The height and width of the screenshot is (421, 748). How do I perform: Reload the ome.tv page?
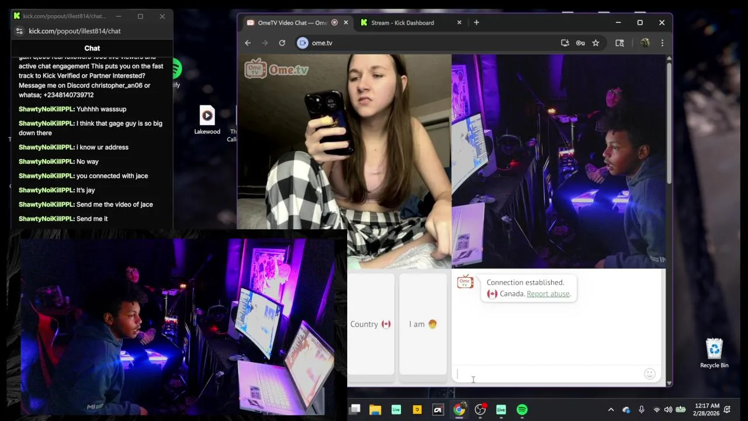click(282, 43)
